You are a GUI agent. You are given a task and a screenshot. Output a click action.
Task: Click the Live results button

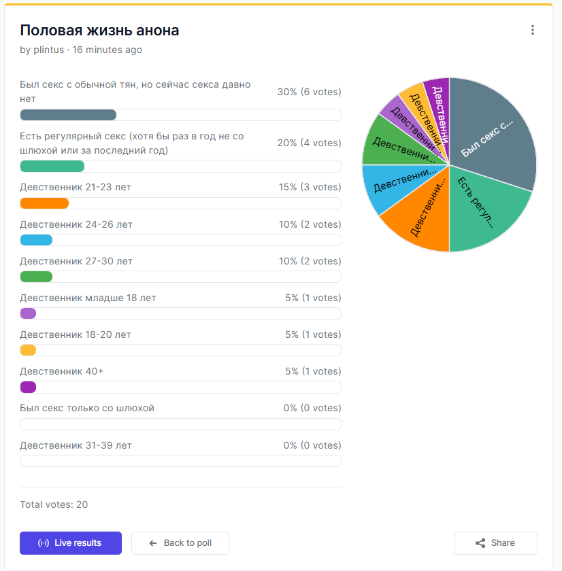coord(71,543)
